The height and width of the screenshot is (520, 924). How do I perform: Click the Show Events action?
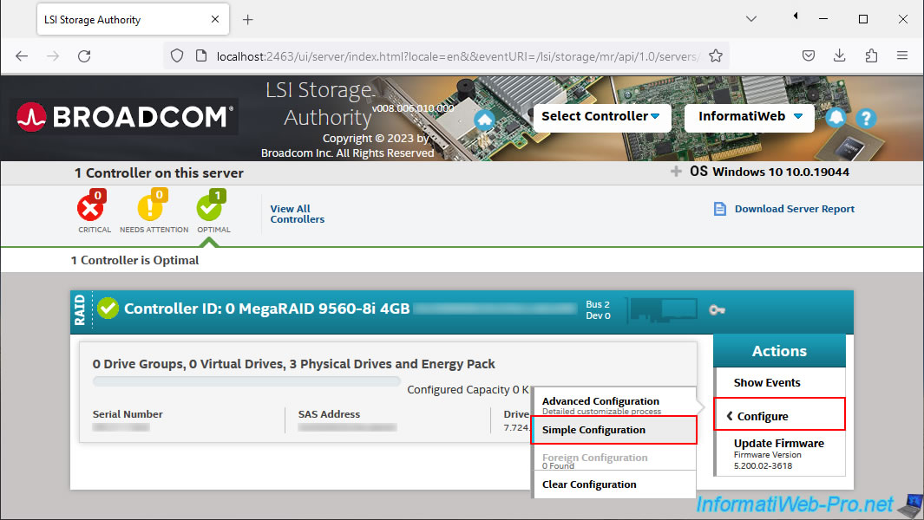click(x=767, y=383)
